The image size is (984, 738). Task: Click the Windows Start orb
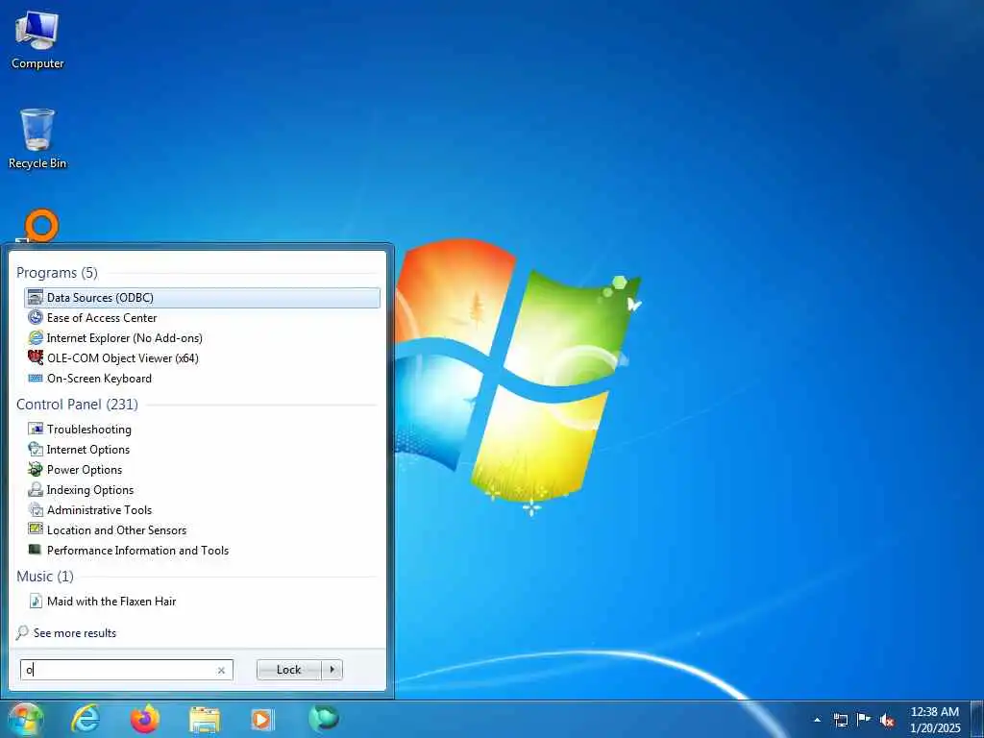tap(24, 719)
